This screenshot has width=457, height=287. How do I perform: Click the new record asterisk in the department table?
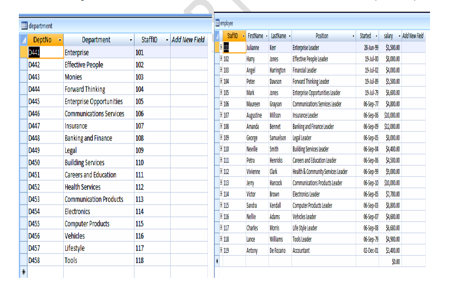[x=23, y=273]
